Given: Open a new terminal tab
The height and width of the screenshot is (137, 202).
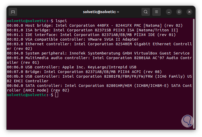Looking at the screenshot, I should tap(13, 12).
